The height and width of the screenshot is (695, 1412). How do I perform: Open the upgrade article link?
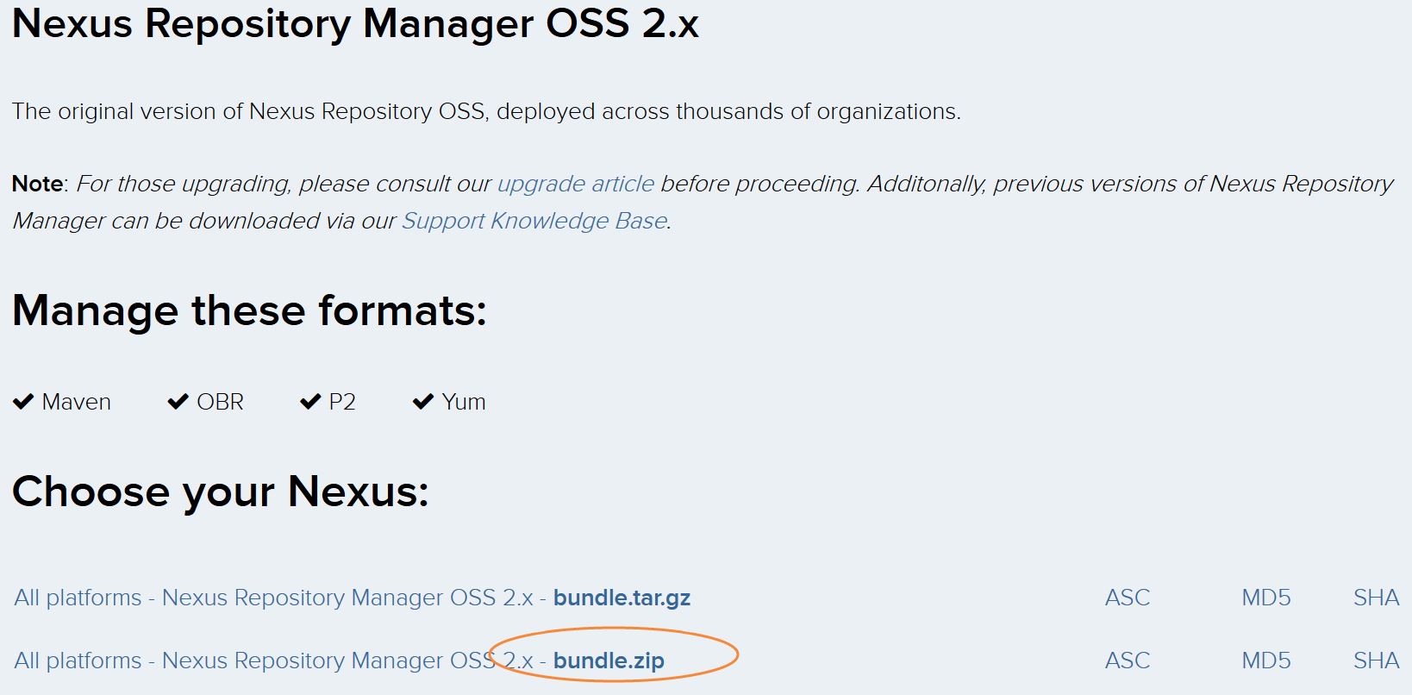[x=576, y=184]
